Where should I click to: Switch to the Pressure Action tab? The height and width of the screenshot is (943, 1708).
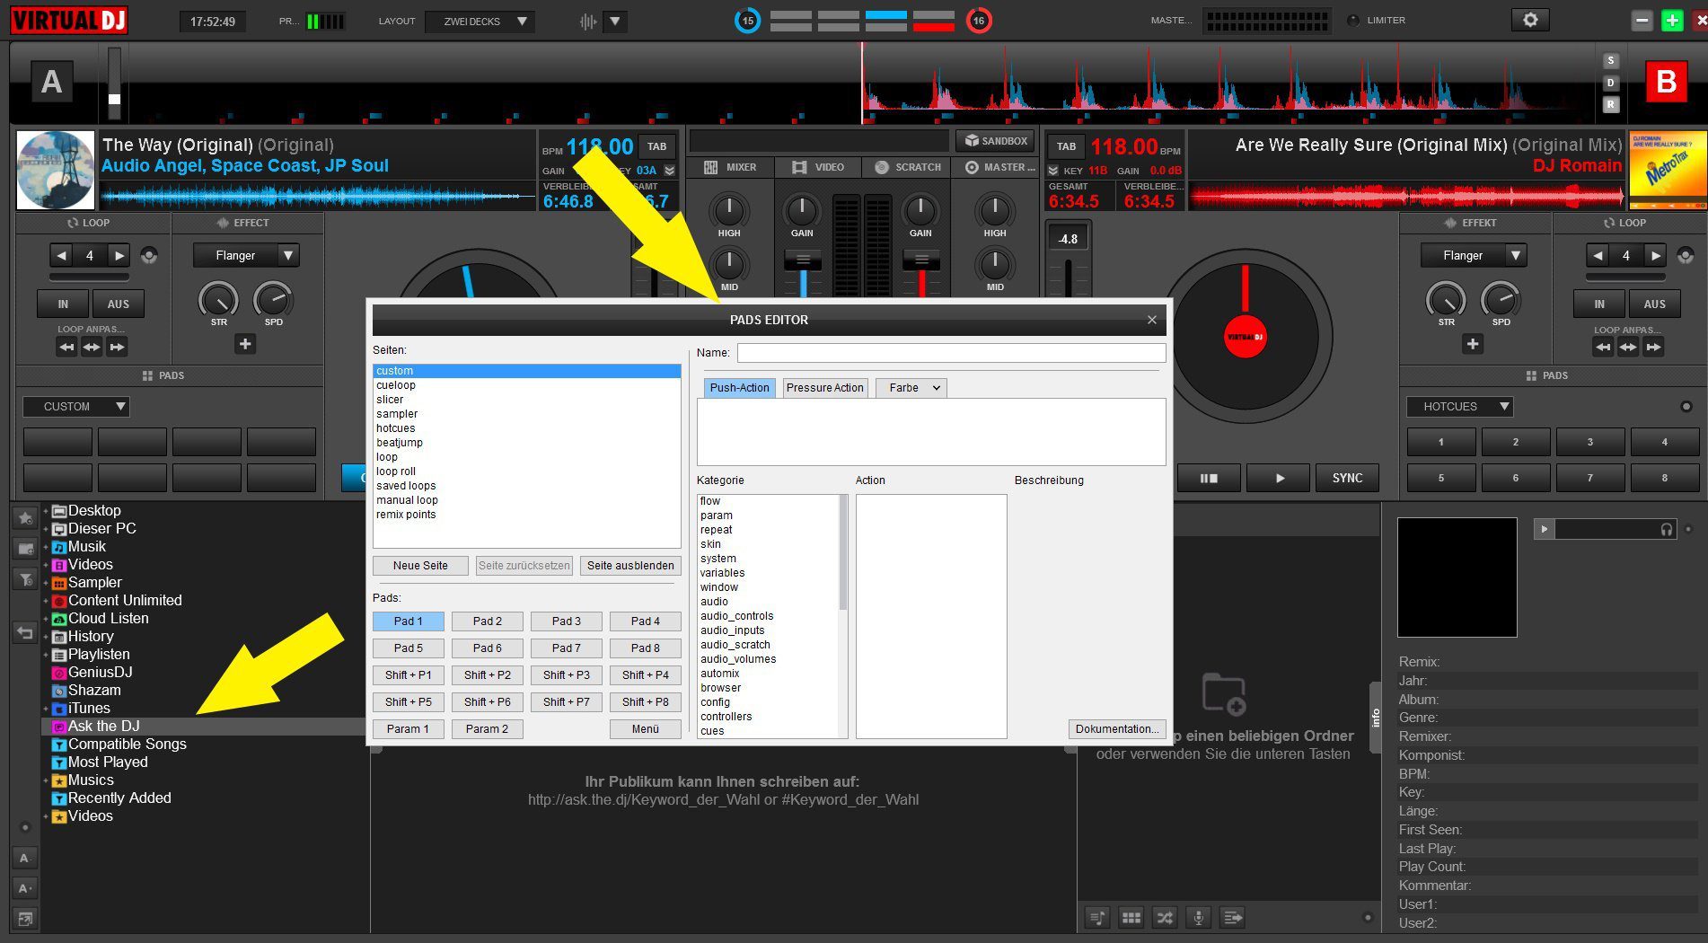pyautogui.click(x=824, y=388)
